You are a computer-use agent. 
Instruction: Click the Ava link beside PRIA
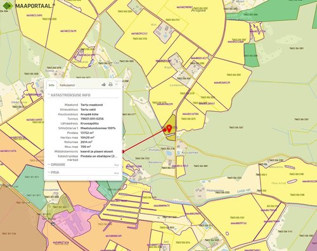tap(117, 173)
